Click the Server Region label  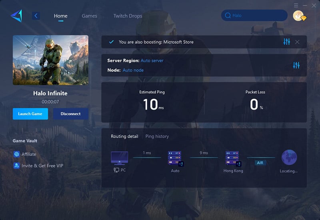pyautogui.click(x=123, y=60)
